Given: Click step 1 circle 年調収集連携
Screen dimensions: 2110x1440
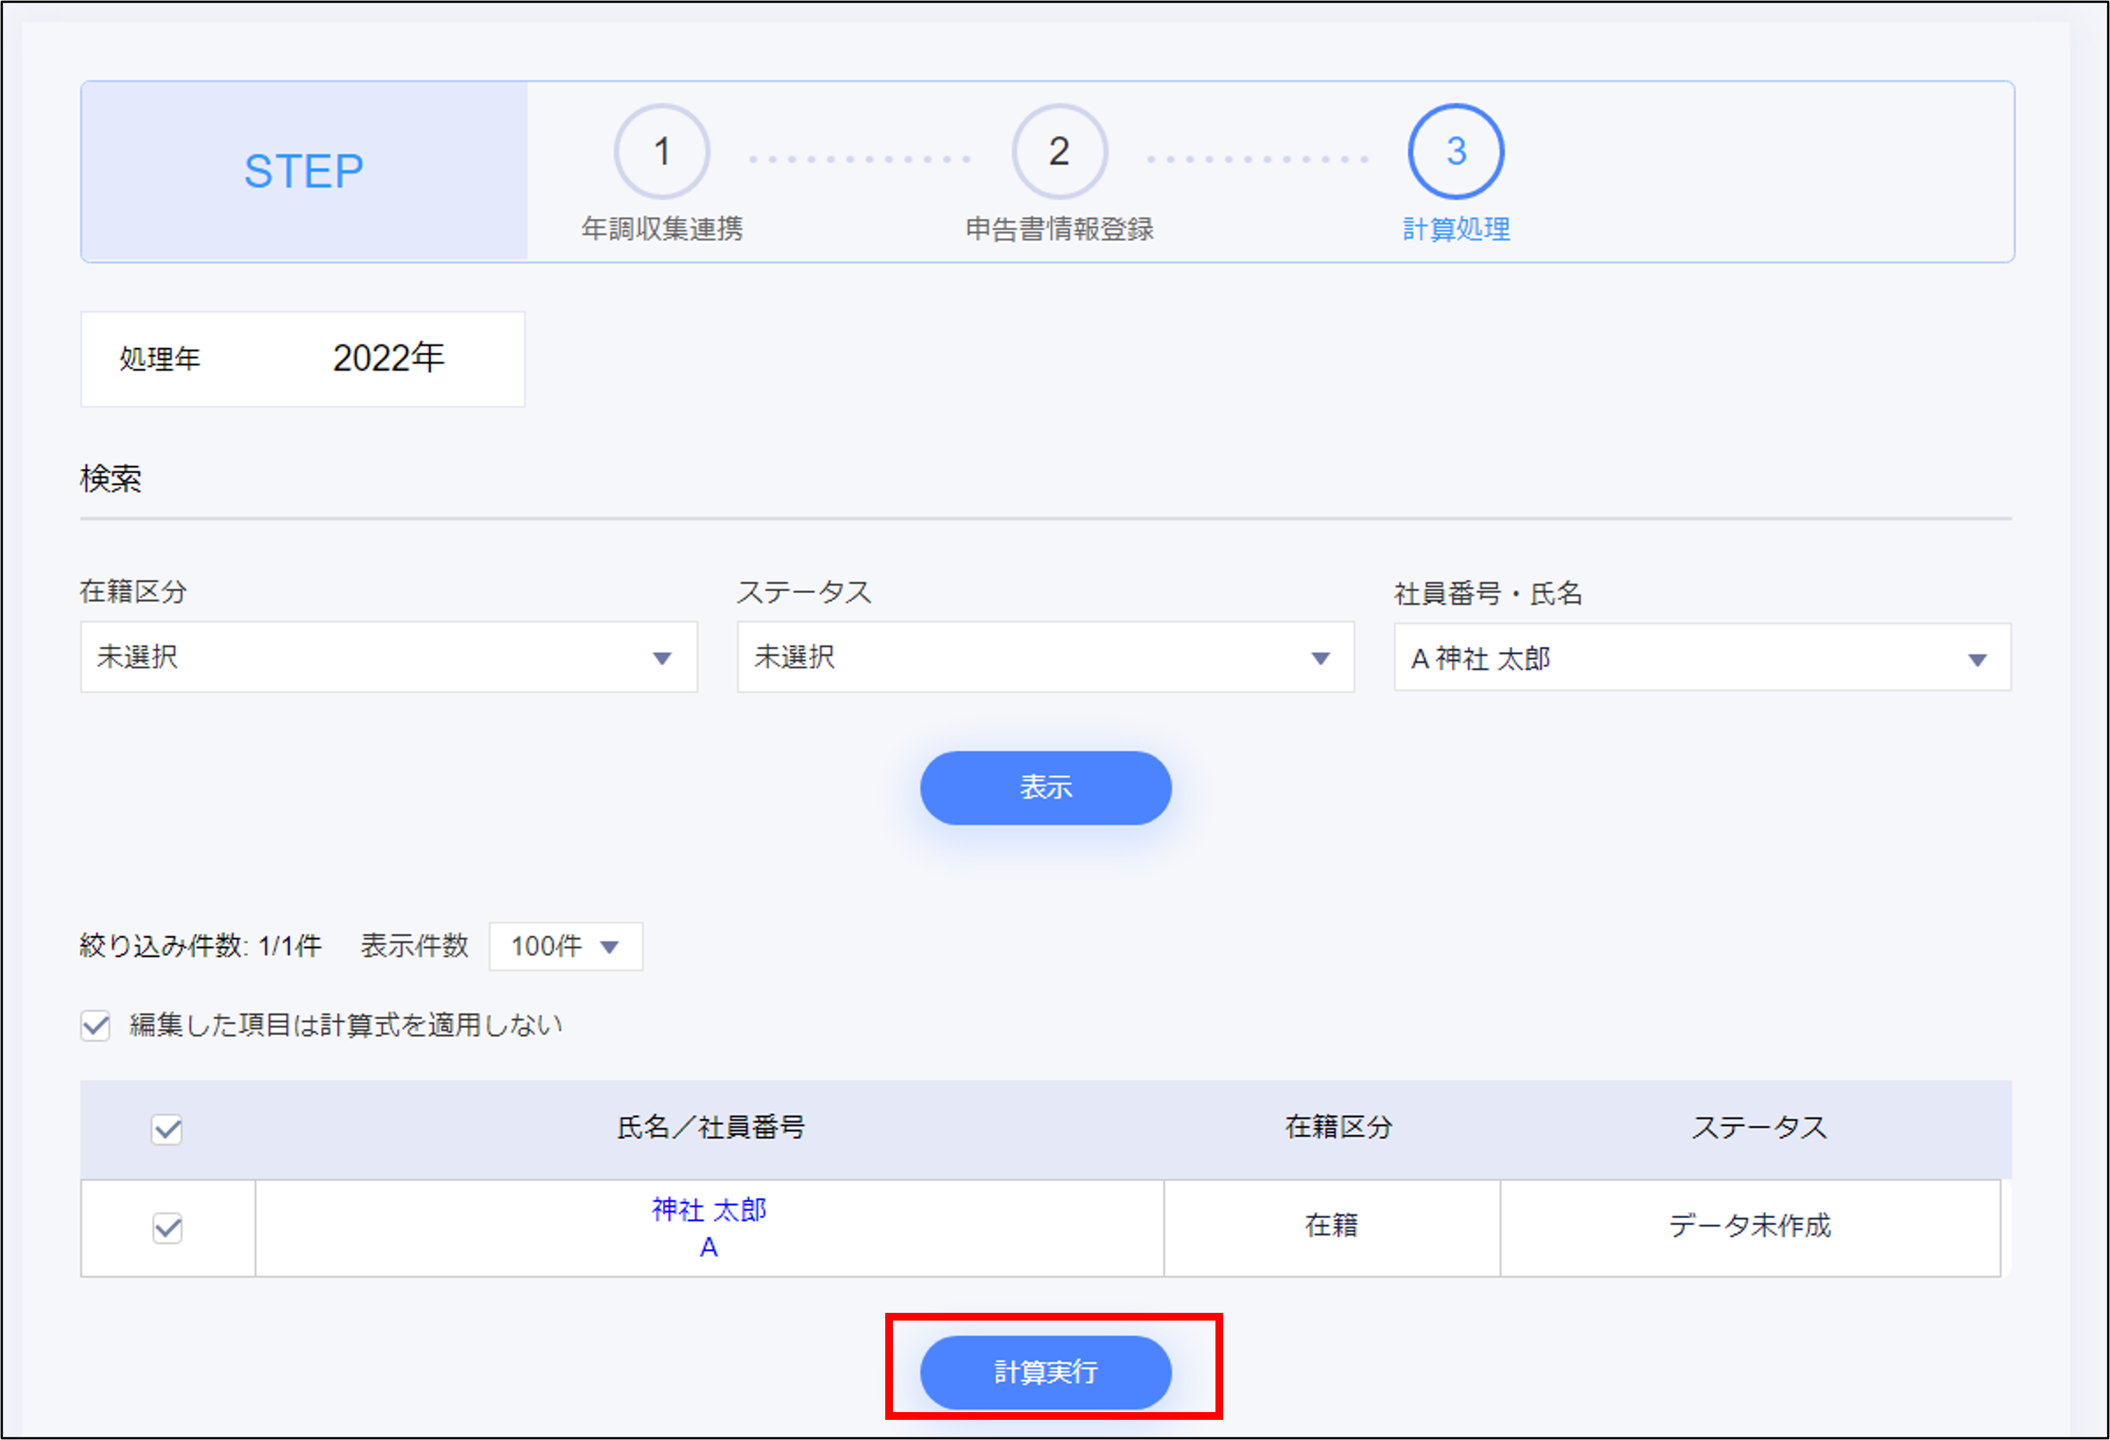Looking at the screenshot, I should [x=661, y=152].
